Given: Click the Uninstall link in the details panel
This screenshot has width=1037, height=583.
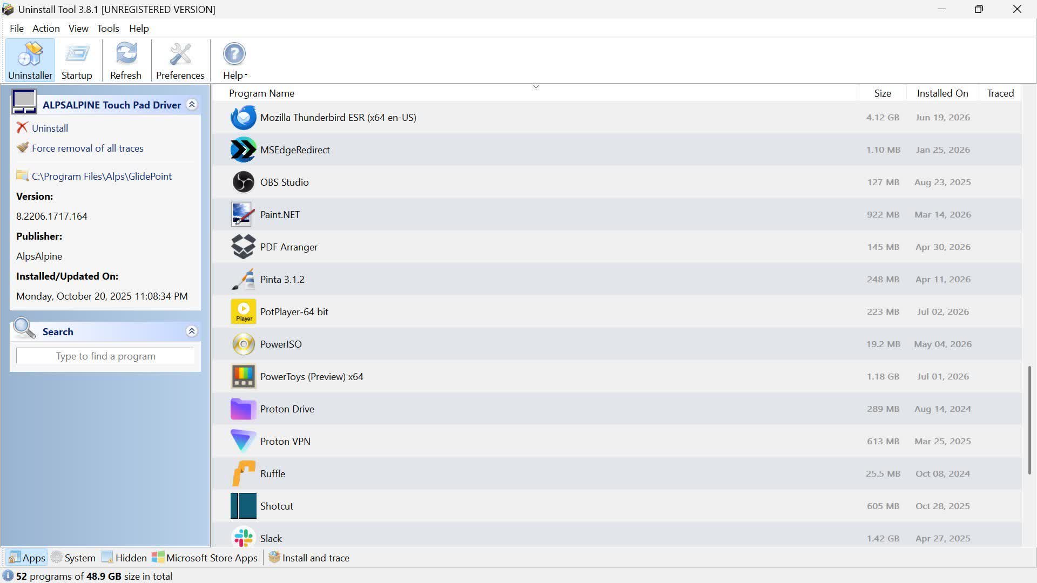Looking at the screenshot, I should [50, 128].
